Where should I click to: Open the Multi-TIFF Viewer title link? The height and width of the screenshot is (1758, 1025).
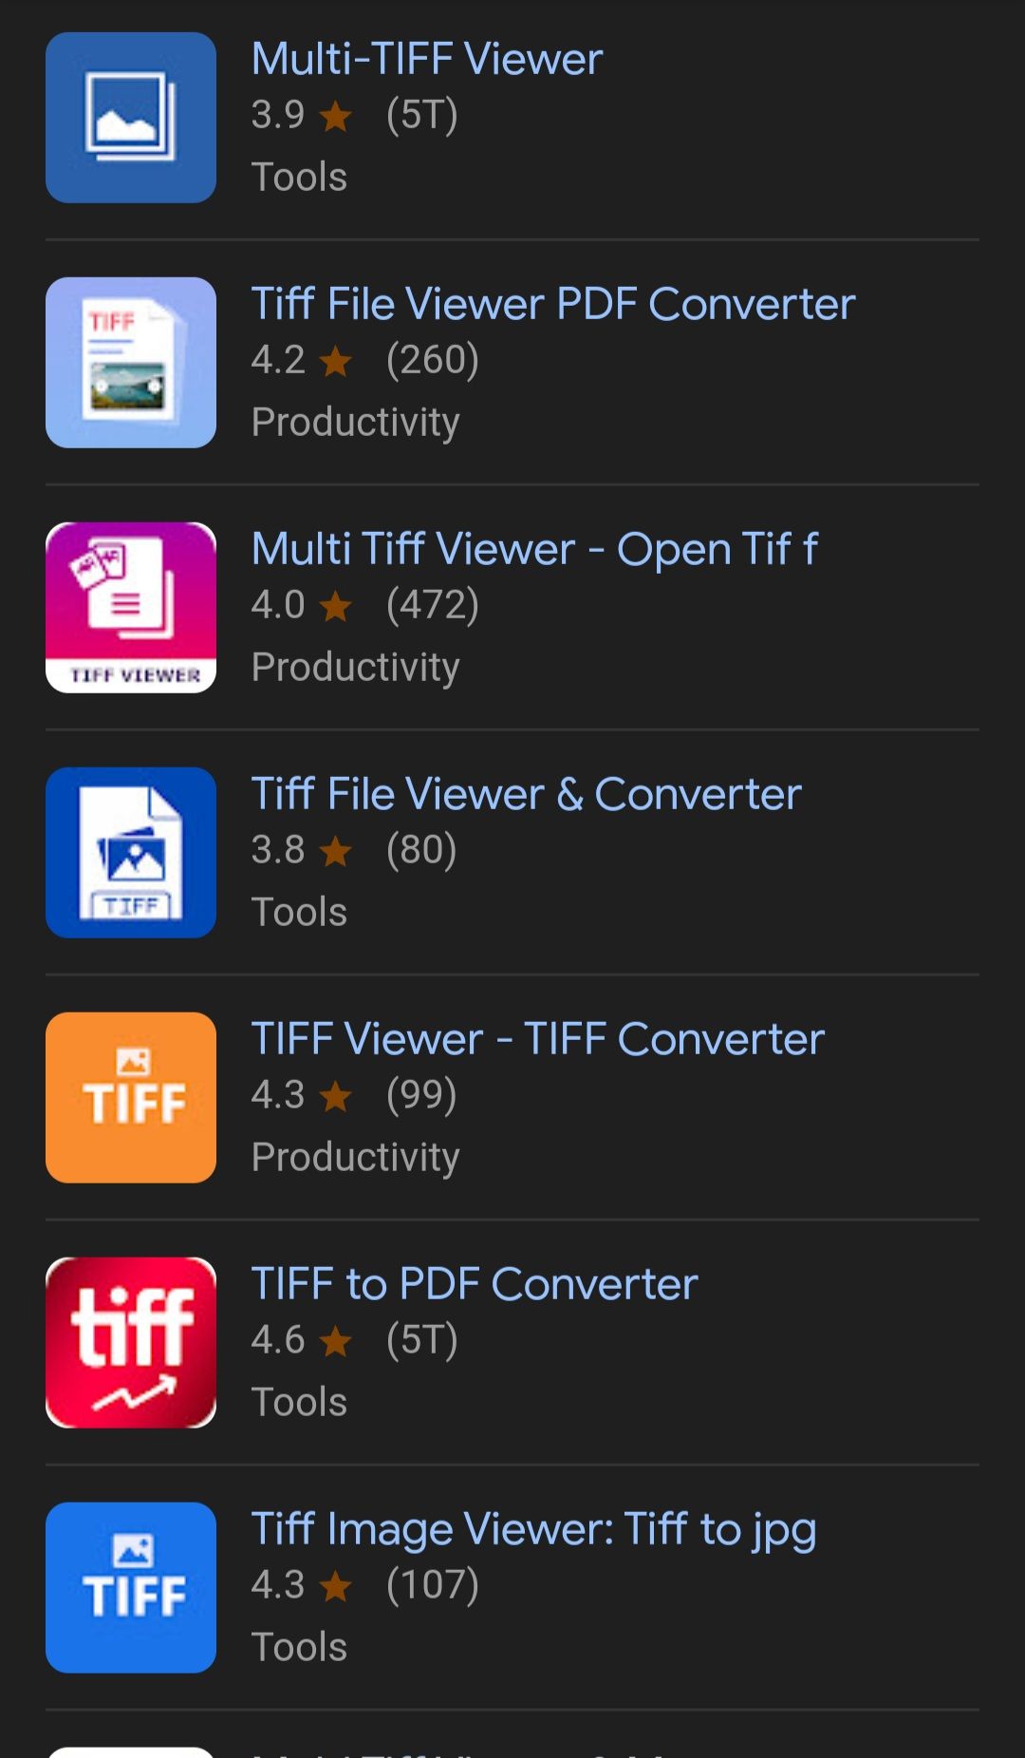coord(427,59)
